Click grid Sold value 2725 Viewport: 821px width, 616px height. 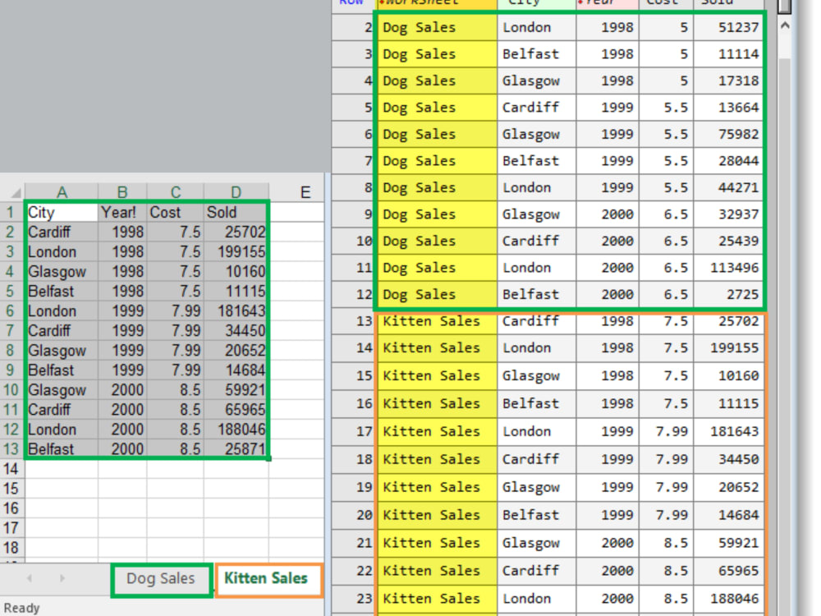coord(727,294)
